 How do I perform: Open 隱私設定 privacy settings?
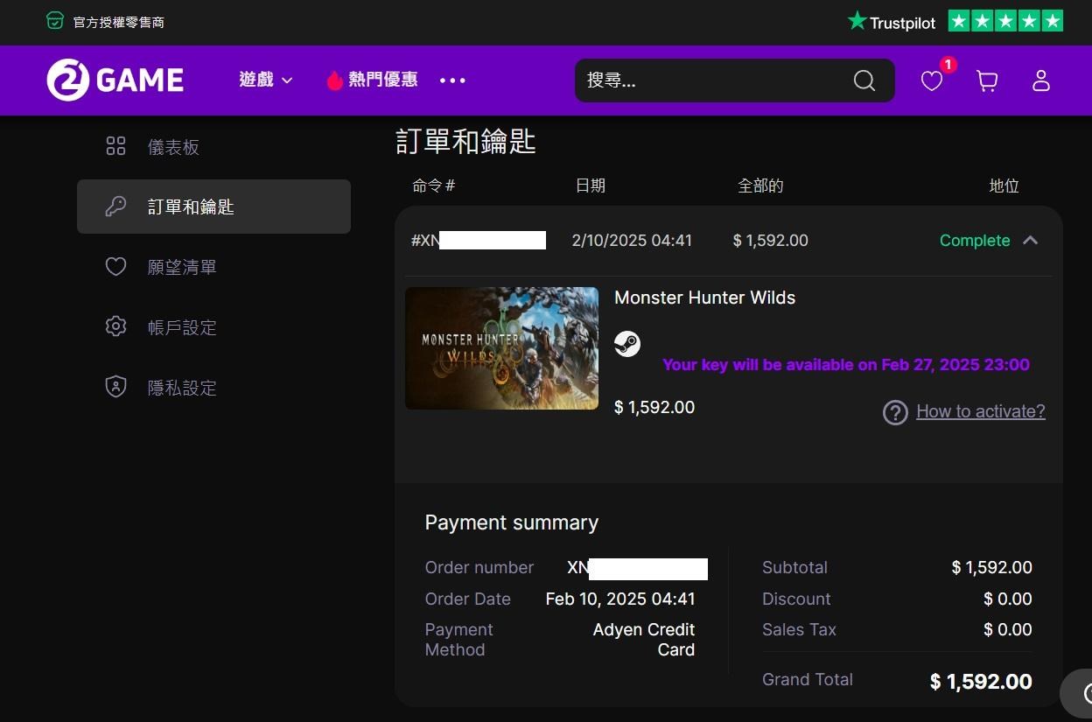point(182,388)
